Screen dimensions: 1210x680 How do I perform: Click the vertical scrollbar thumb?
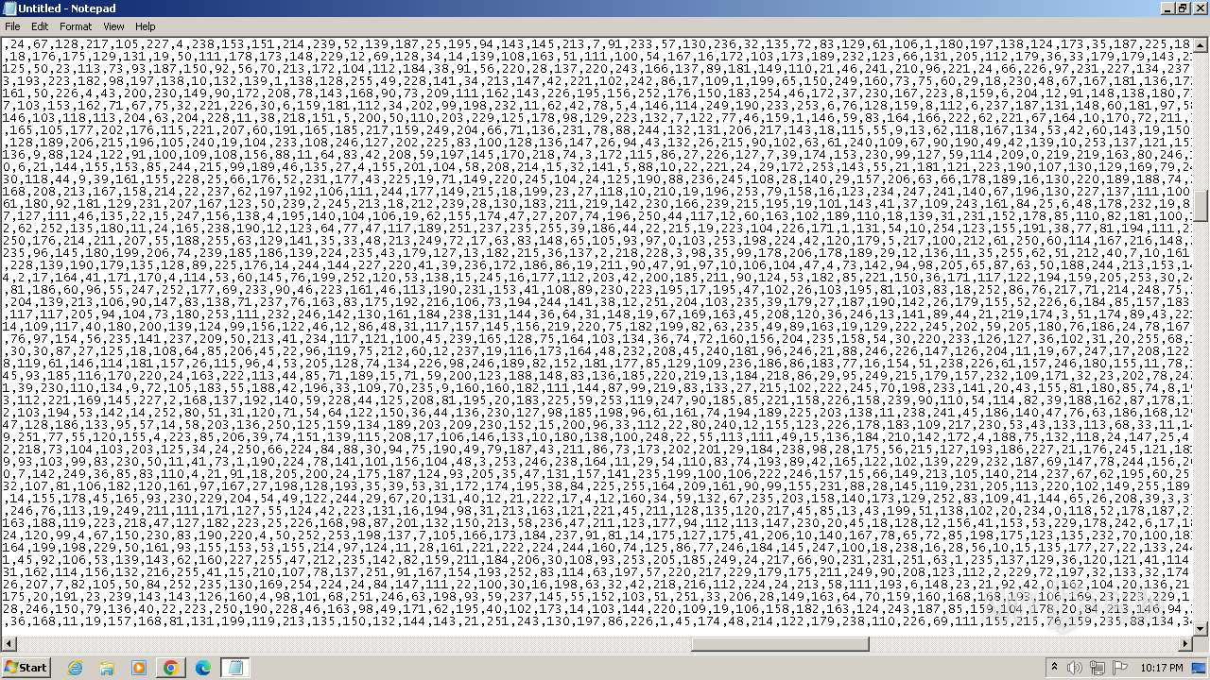click(x=1201, y=205)
